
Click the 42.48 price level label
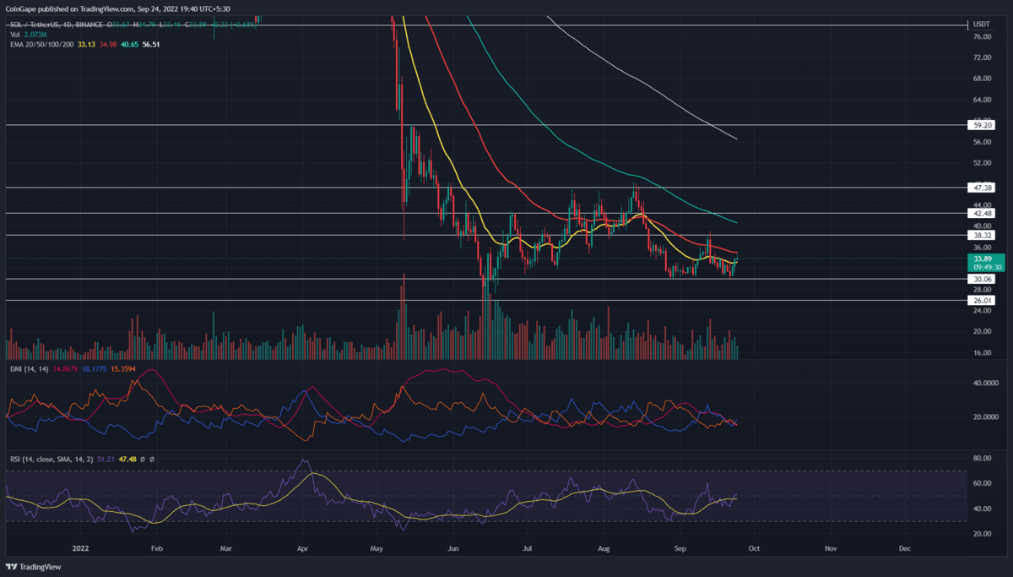pos(981,214)
